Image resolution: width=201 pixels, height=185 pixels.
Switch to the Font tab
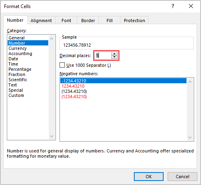[x=66, y=21]
